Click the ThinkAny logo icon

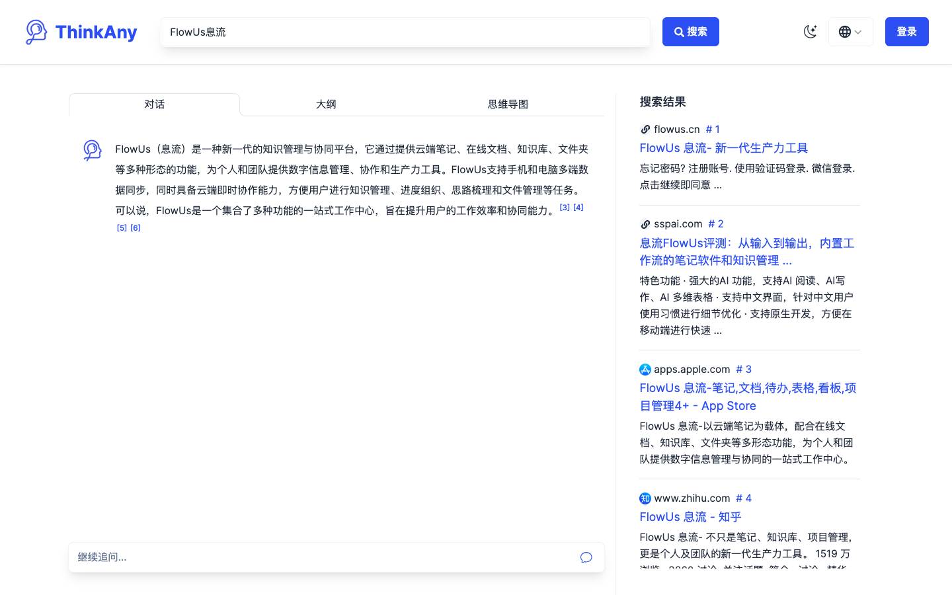pyautogui.click(x=35, y=31)
